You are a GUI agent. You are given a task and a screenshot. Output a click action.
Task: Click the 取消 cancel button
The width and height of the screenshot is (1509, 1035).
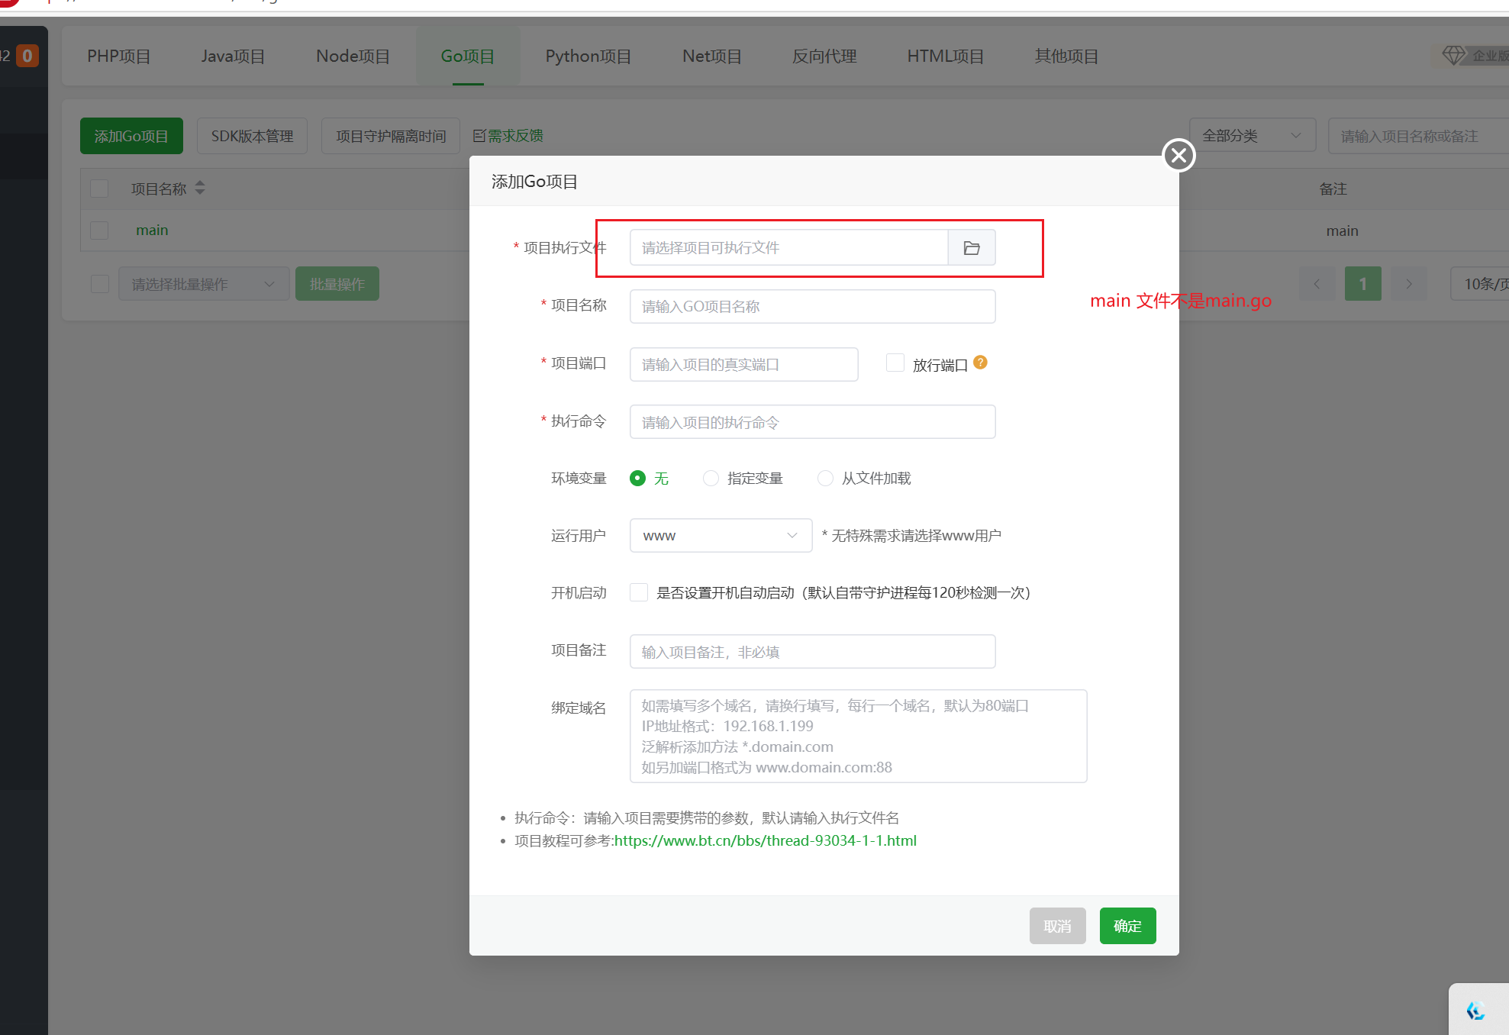(x=1057, y=926)
